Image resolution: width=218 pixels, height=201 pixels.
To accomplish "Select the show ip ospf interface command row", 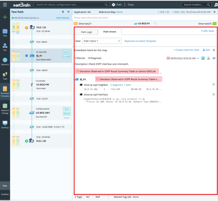I will pos(96,94).
